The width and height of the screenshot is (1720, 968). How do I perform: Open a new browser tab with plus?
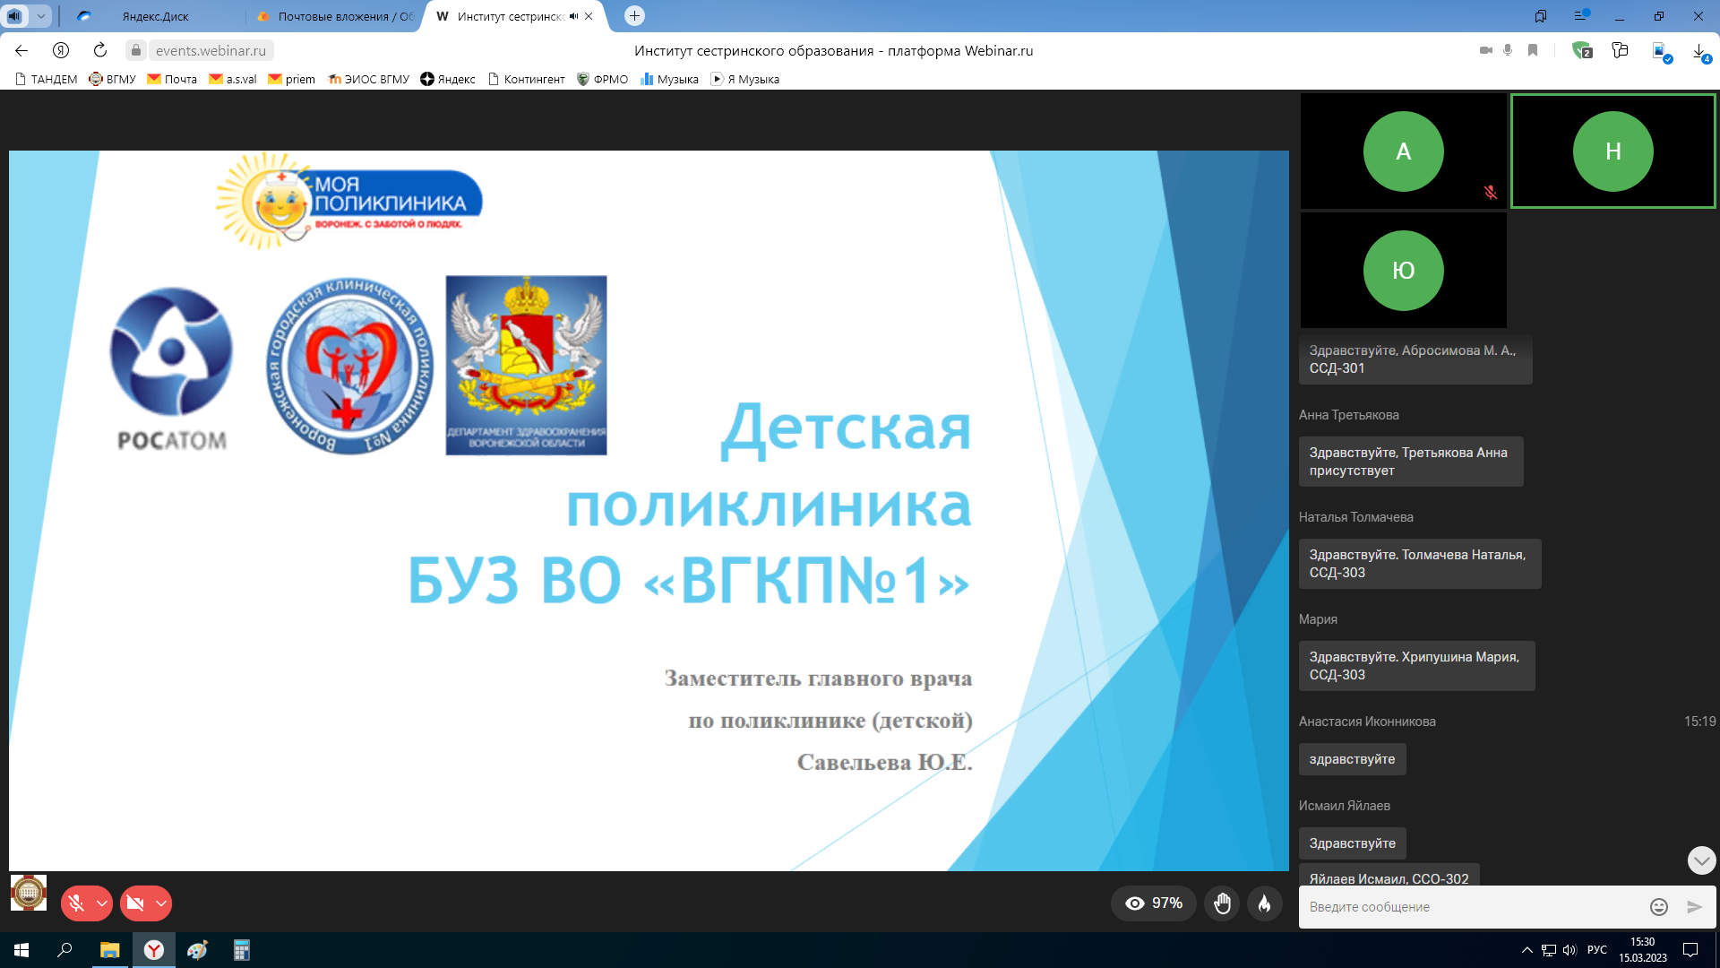pos(634,16)
